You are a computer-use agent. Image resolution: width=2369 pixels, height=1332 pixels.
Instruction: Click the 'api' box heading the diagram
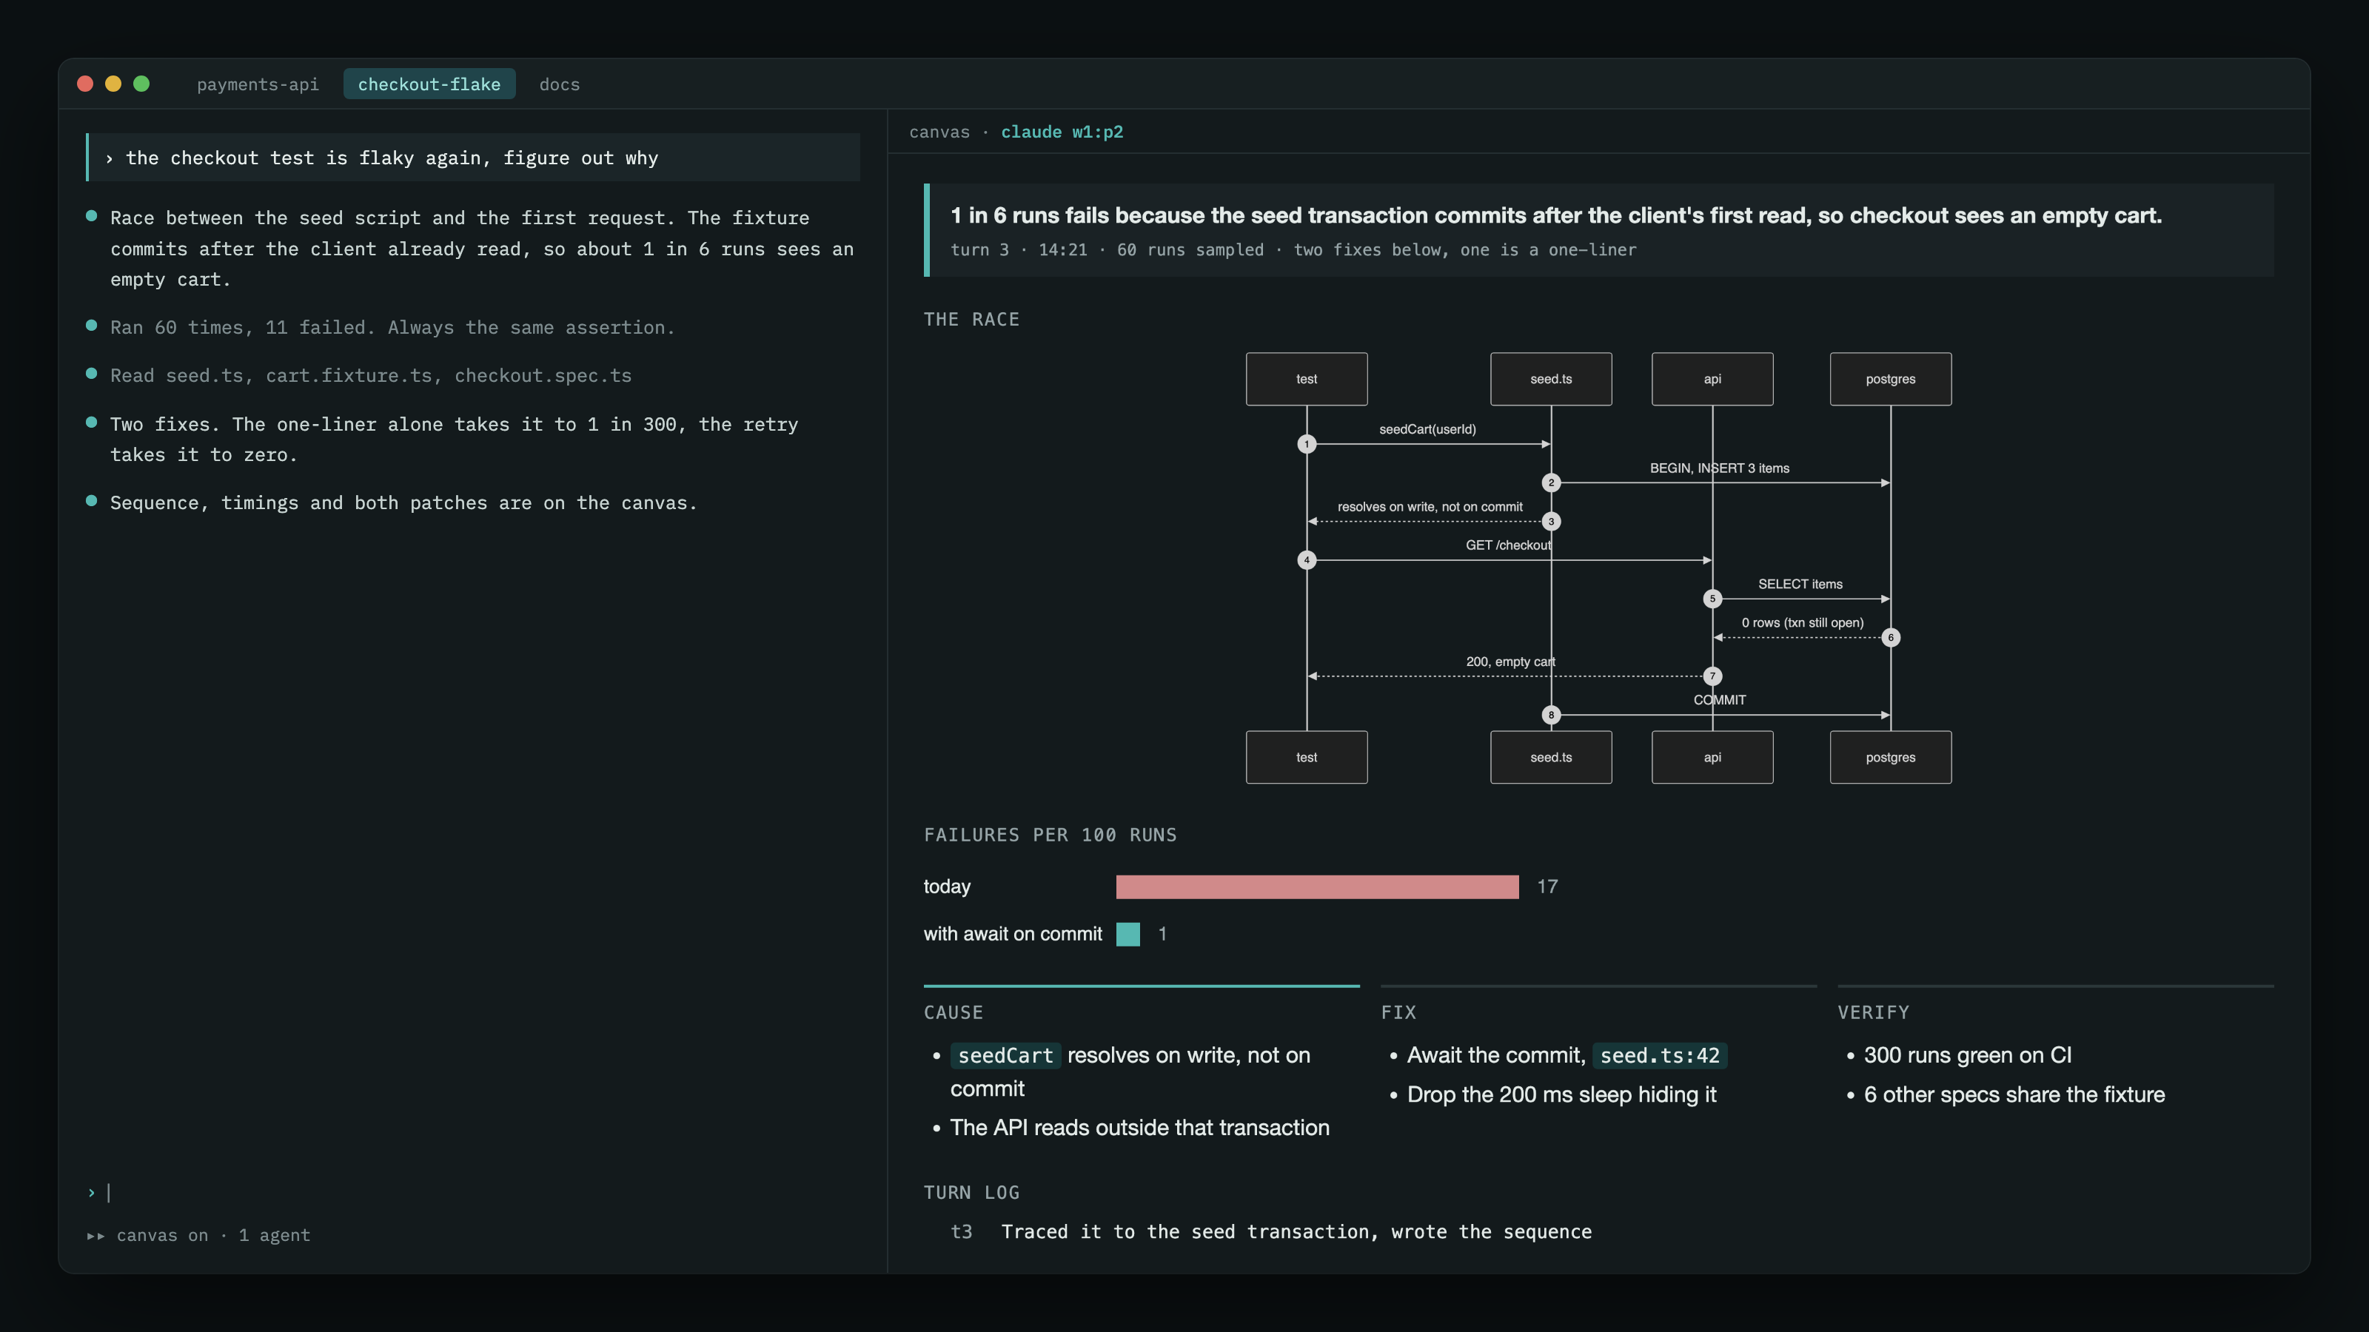point(1712,379)
